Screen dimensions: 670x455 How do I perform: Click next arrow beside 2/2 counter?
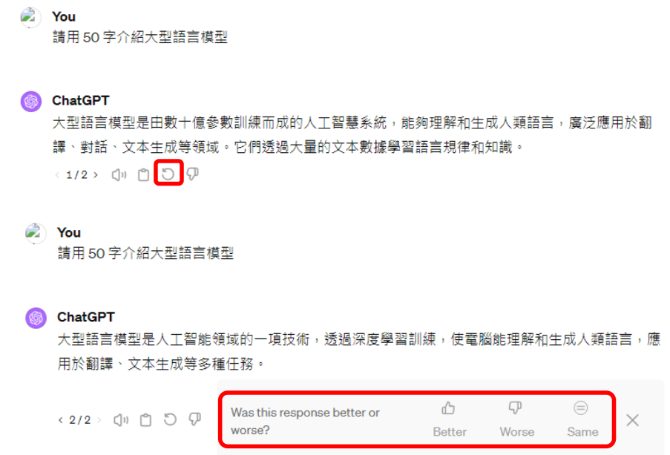click(x=99, y=420)
